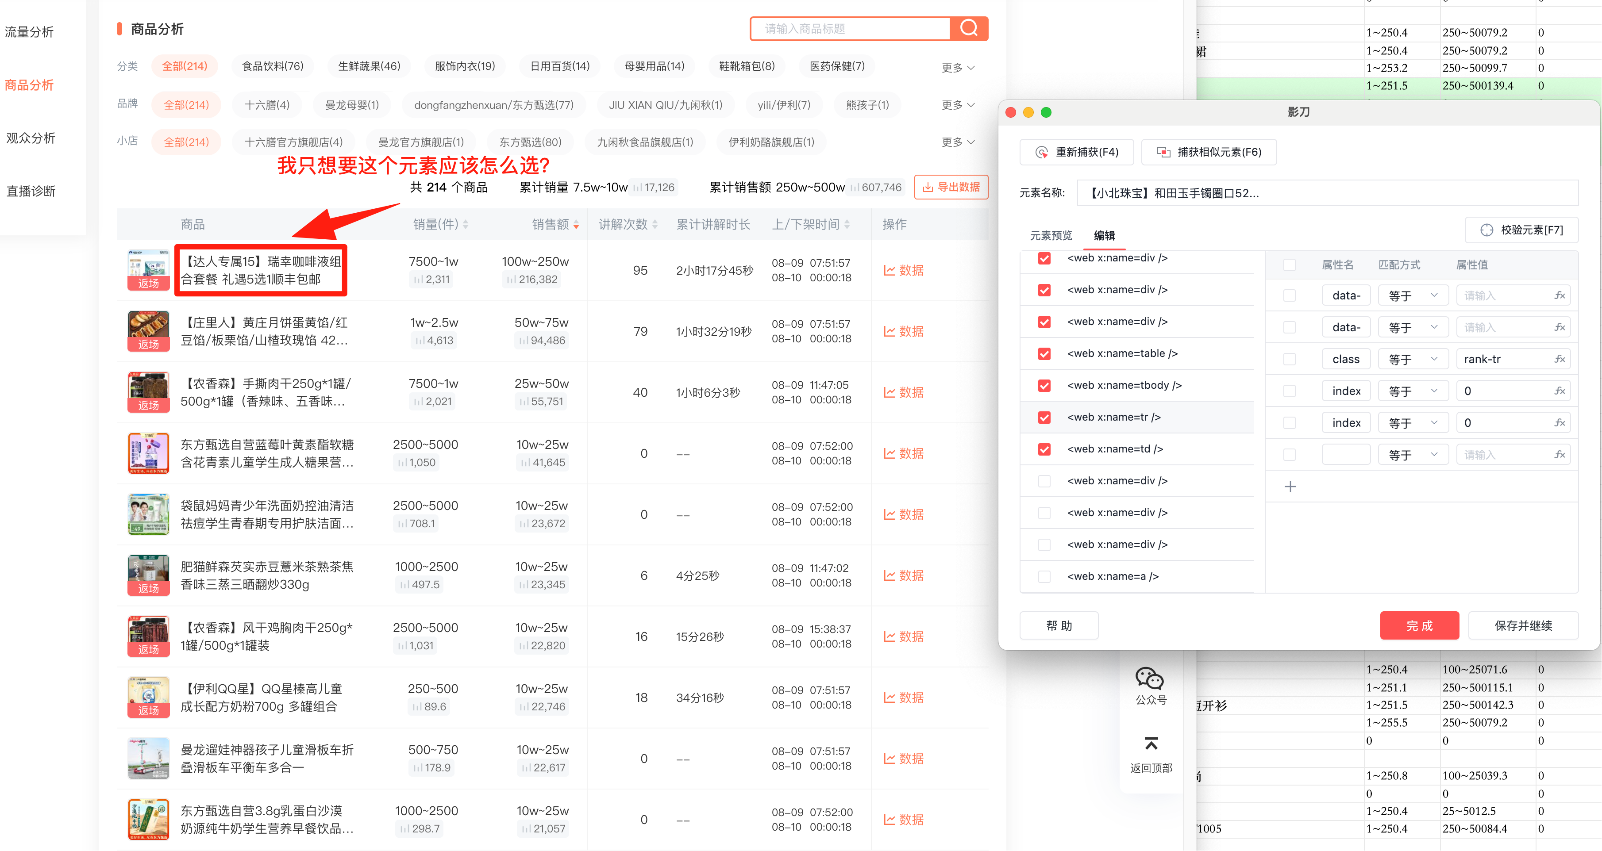Click the 数据 link in the 风干鸡胸肉干 row
This screenshot has width=1602, height=851.
904,636
